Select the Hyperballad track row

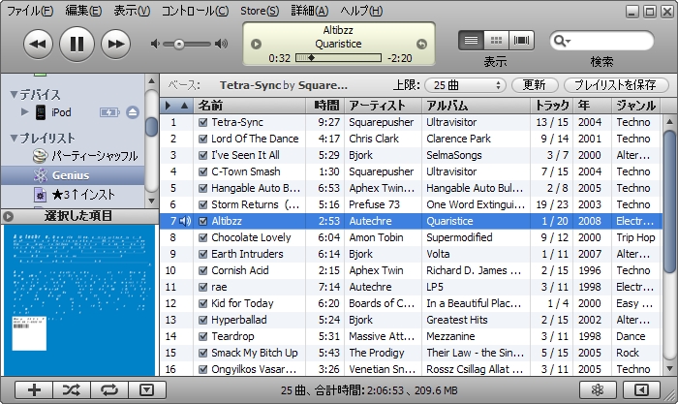411,320
